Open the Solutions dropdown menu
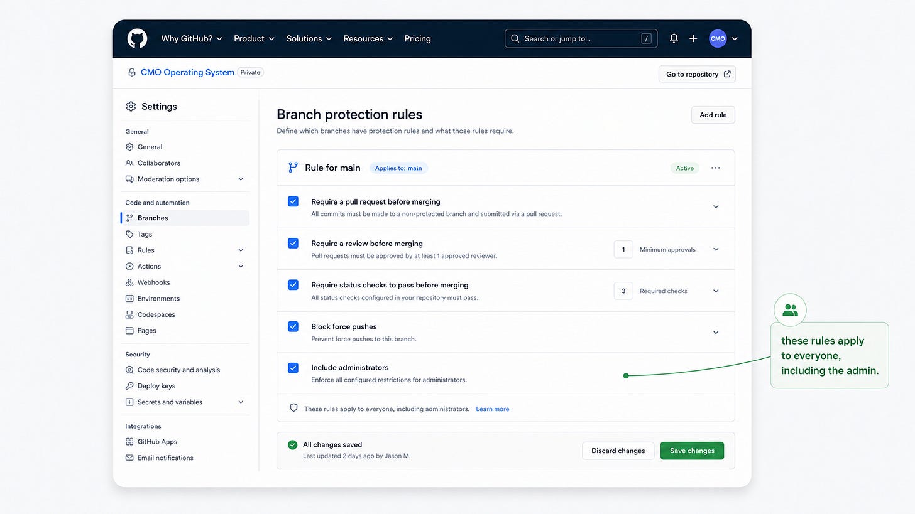915x514 pixels. click(x=309, y=38)
